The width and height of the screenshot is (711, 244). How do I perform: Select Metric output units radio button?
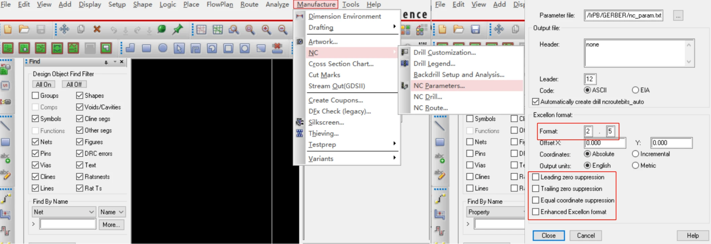point(635,165)
